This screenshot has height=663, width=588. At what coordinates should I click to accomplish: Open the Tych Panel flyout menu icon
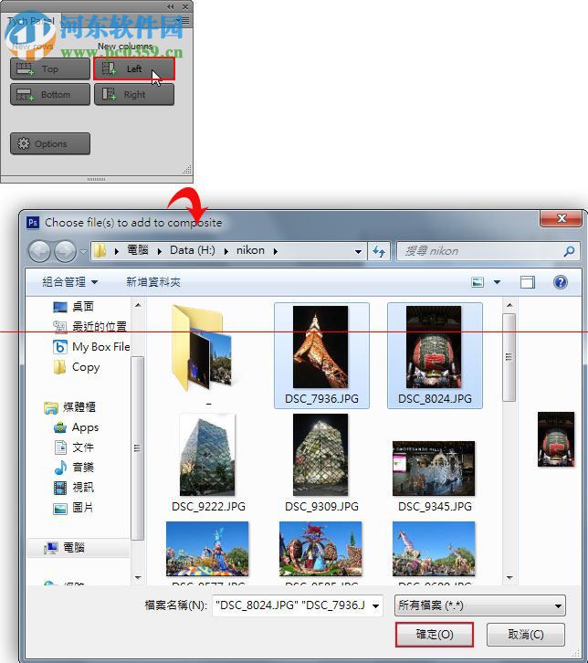point(184,20)
